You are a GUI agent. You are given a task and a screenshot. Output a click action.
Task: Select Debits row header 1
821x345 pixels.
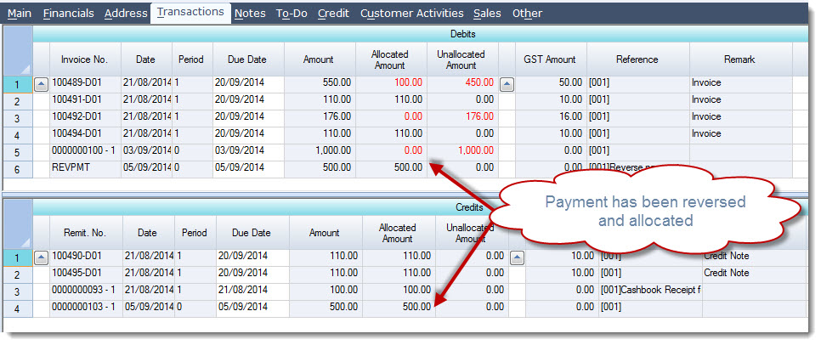(17, 84)
